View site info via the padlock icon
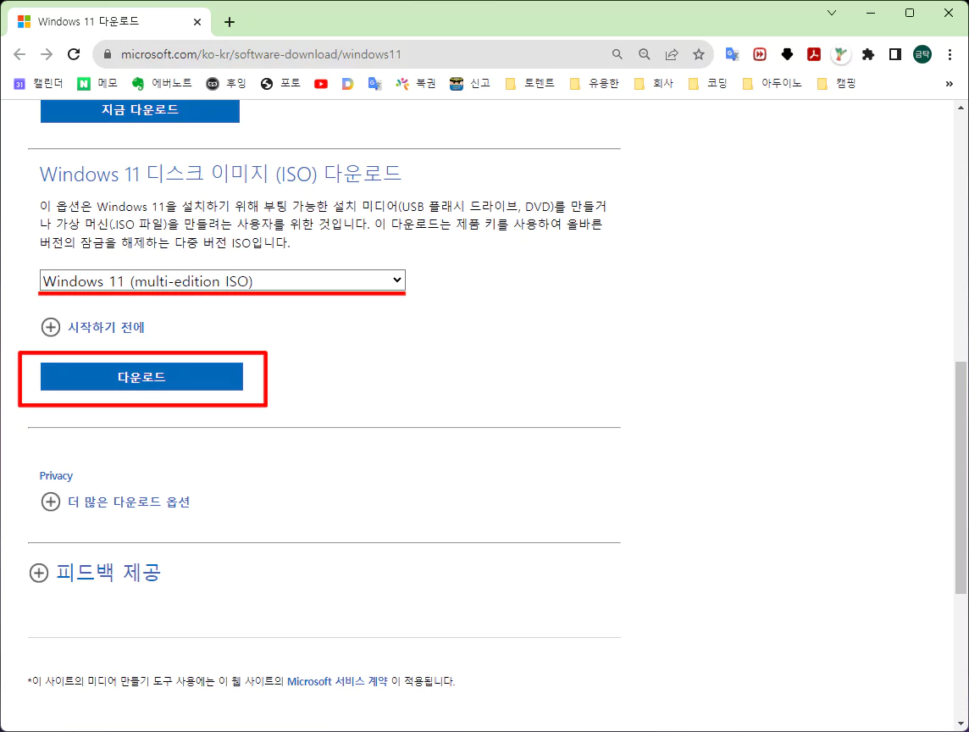This screenshot has height=732, width=969. (108, 54)
